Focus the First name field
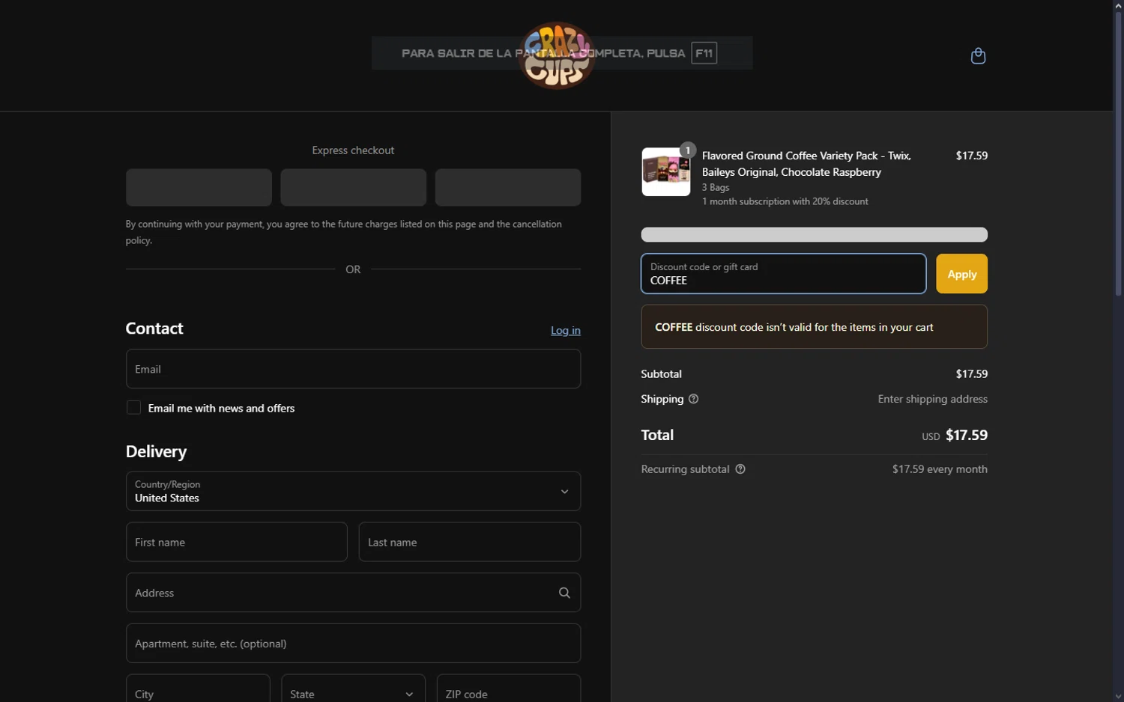1124x702 pixels. click(x=236, y=542)
